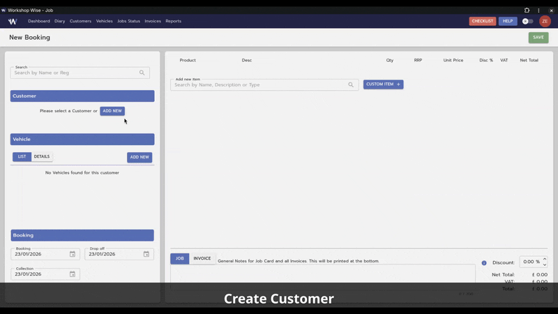Click the customer search magnifier icon
This screenshot has height=314, width=558.
click(x=142, y=73)
